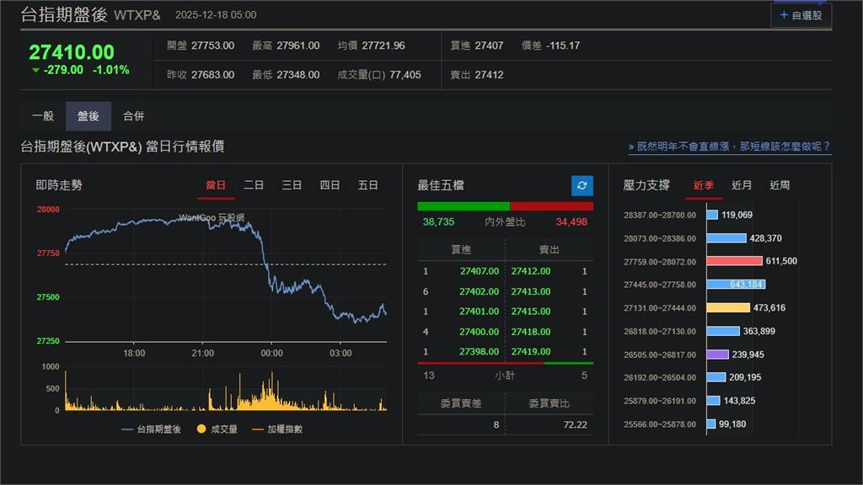Toggle 加權指數 series legend label

click(x=283, y=429)
